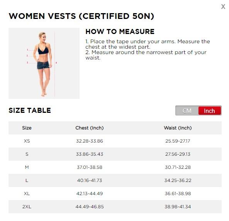Image resolution: width=229 pixels, height=221 pixels.
Task: Click the Chest (Inch) column header
Action: (x=90, y=128)
